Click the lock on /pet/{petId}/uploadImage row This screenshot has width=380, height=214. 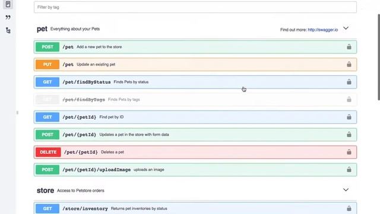click(349, 169)
